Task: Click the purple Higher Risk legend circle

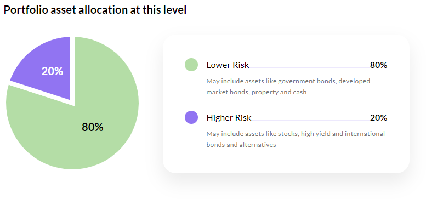Action: click(191, 117)
